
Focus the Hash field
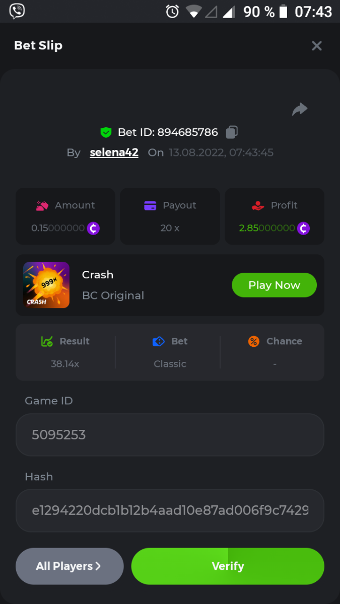(170, 510)
